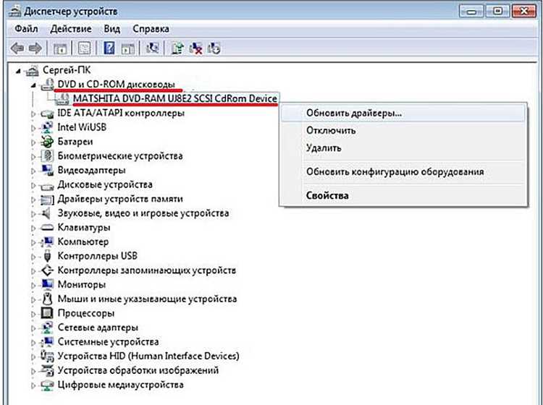This screenshot has height=405, width=543.
Task: Click the speaker icon of Звуковые устройства
Action: [x=46, y=213]
